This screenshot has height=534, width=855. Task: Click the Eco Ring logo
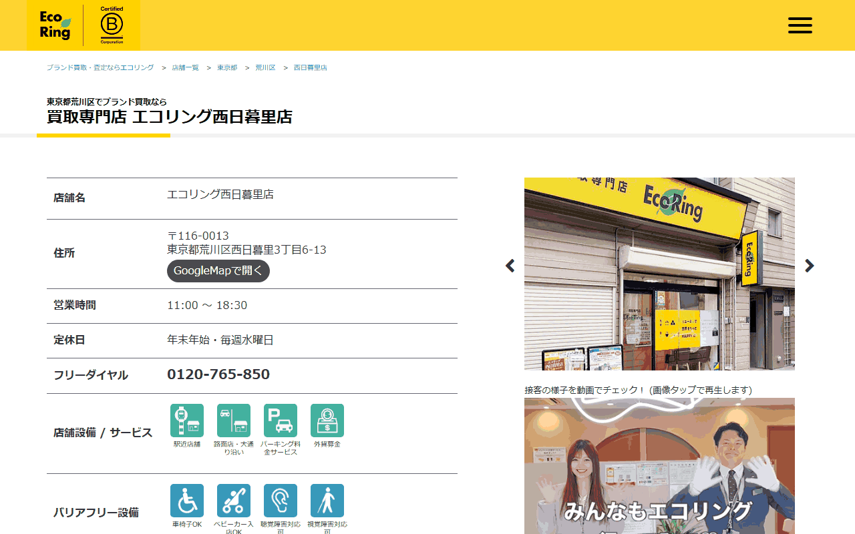pos(55,25)
